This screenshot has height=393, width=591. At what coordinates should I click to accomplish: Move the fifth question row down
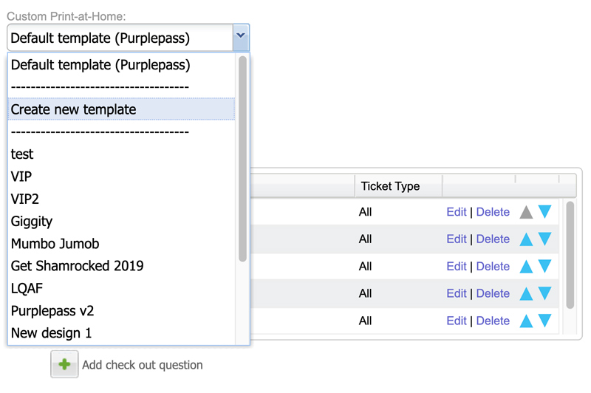point(545,321)
